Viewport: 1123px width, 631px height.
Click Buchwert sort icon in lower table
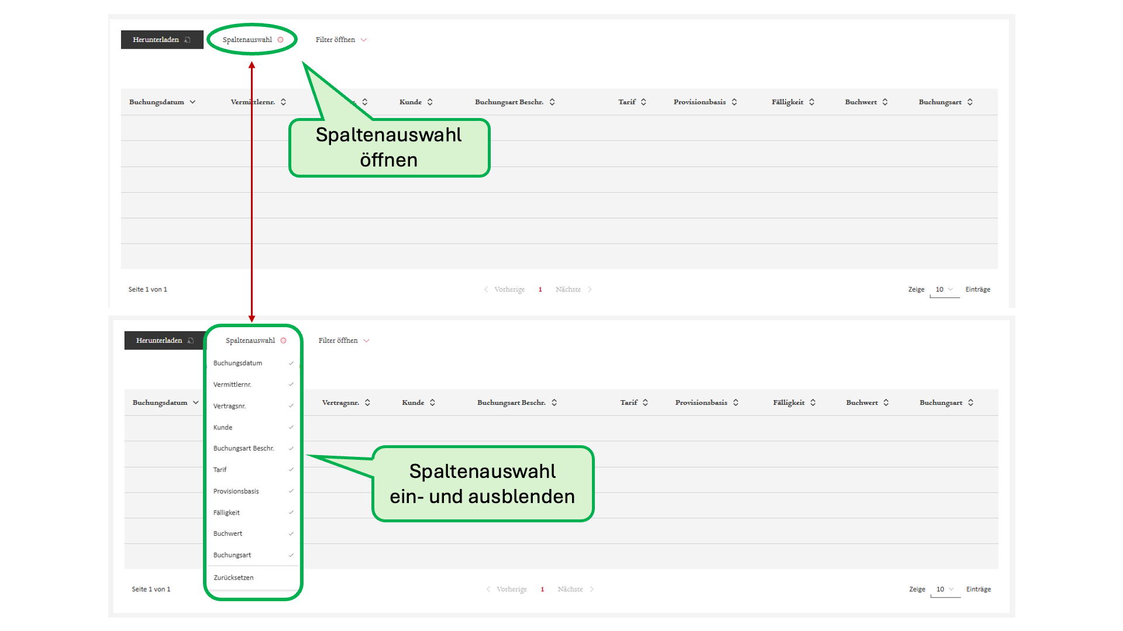[886, 403]
